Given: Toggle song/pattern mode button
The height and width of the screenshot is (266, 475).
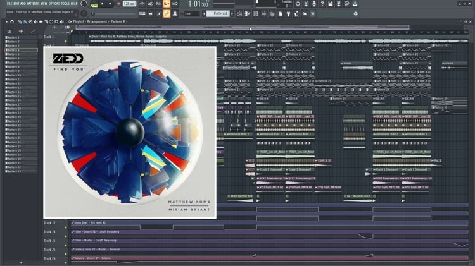Looking at the screenshot, I should point(94,6).
